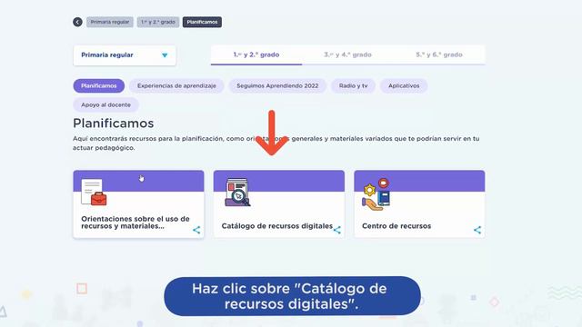This screenshot has height=327, width=582.
Task: Click the Planificamos breadcrumb chip
Action: pyautogui.click(x=202, y=22)
